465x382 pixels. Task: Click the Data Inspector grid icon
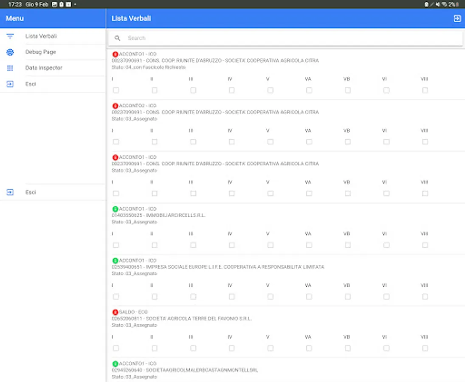coord(10,68)
